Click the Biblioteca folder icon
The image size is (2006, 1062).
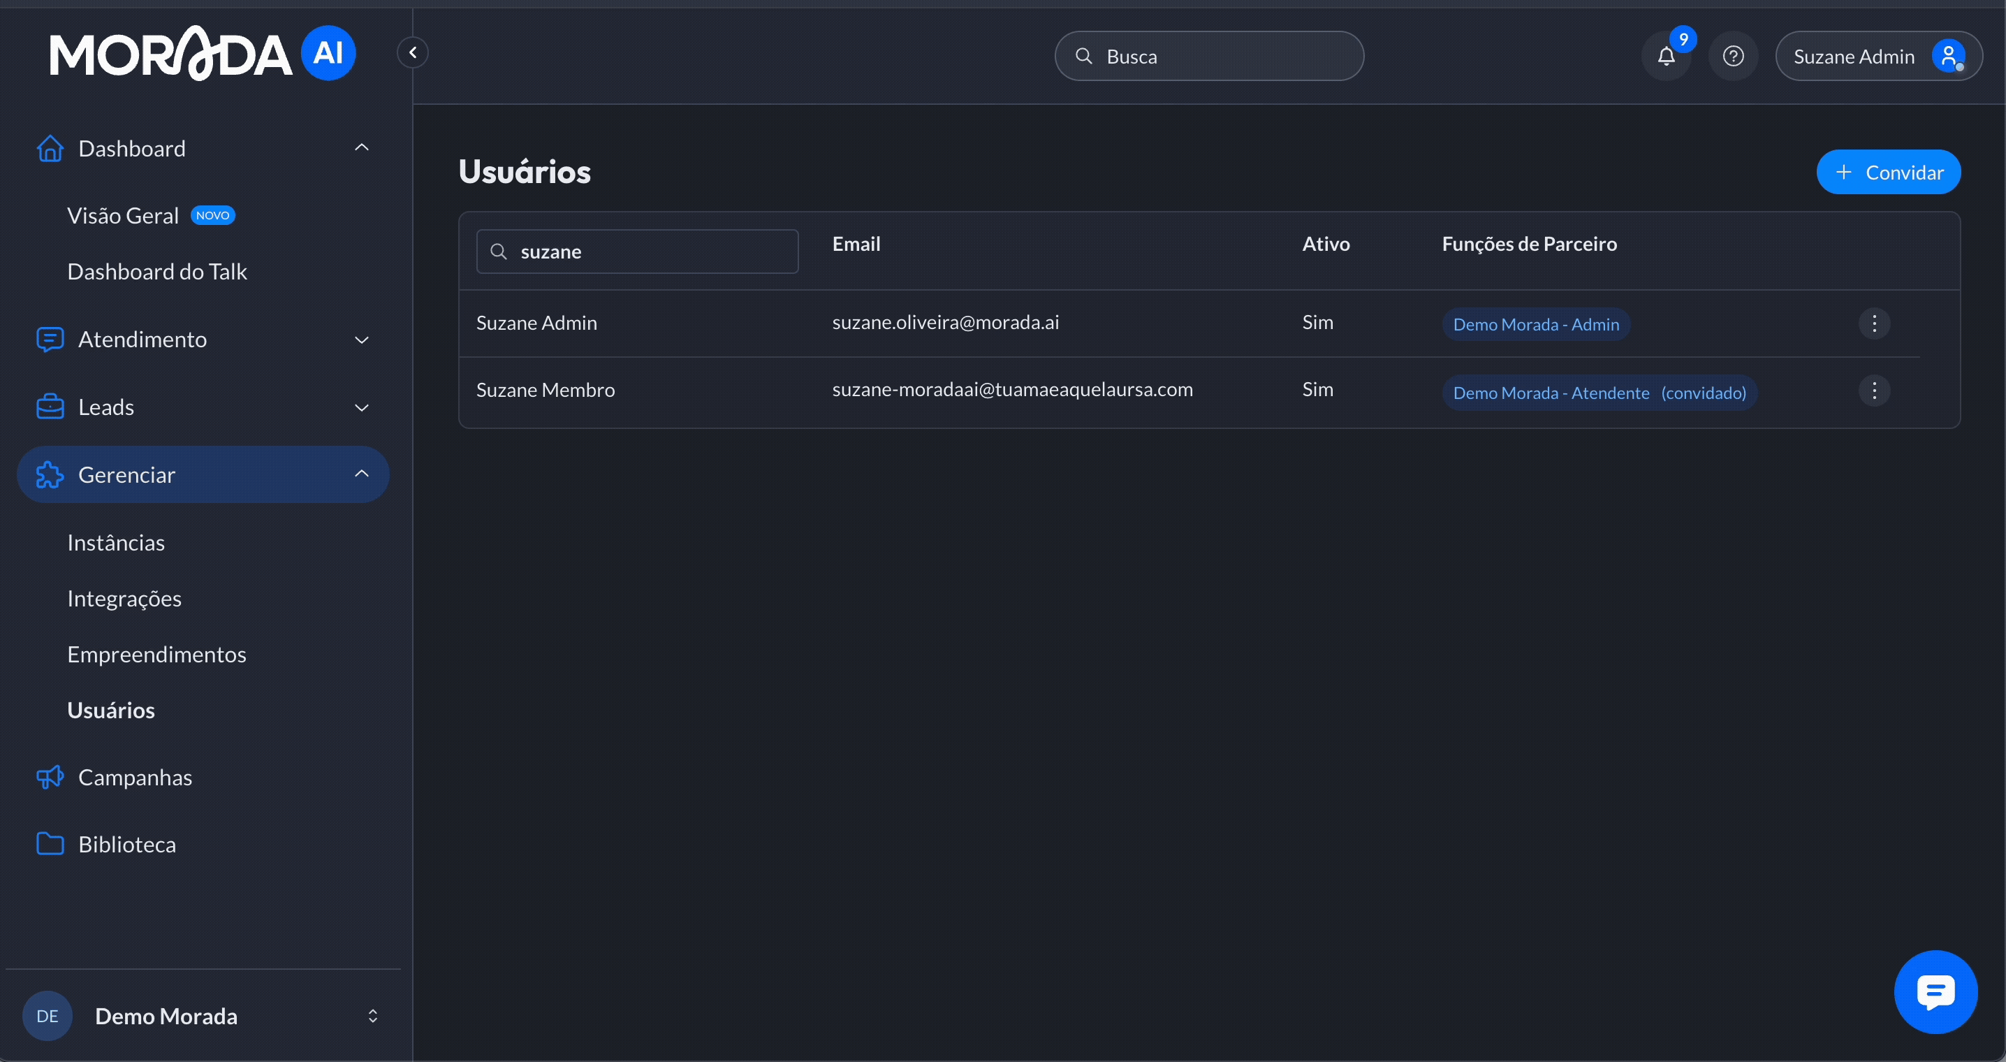click(x=50, y=844)
